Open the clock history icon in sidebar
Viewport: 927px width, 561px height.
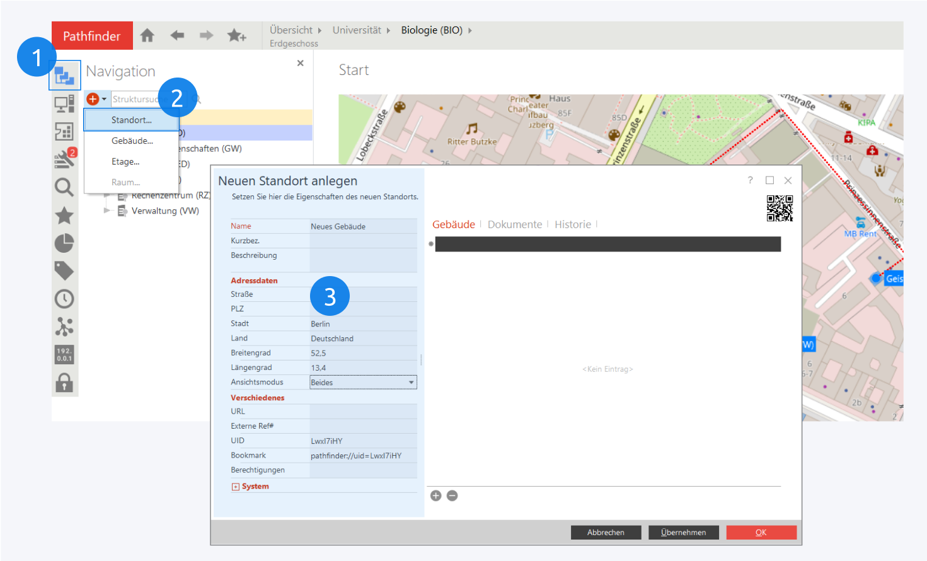[64, 299]
